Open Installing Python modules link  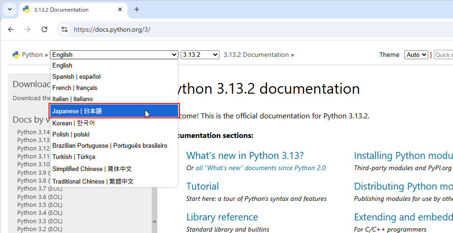coord(403,156)
